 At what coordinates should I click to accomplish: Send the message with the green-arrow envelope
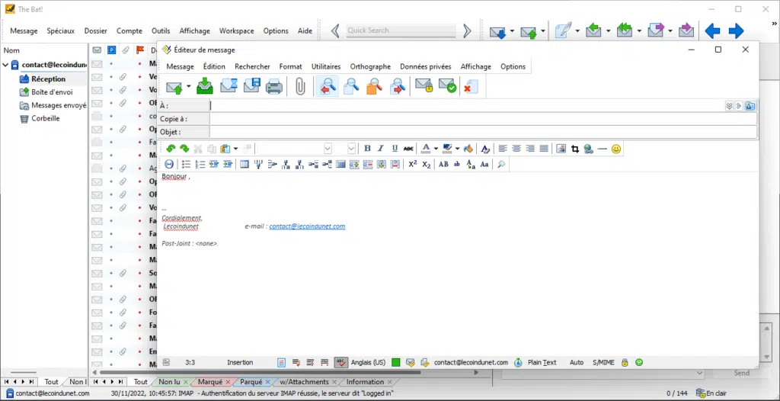point(174,87)
